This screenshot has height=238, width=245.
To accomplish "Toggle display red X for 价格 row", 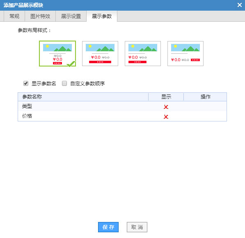I will click(166, 117).
